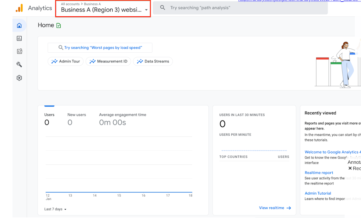Open the All accounts breadcrumb menu

[70, 4]
